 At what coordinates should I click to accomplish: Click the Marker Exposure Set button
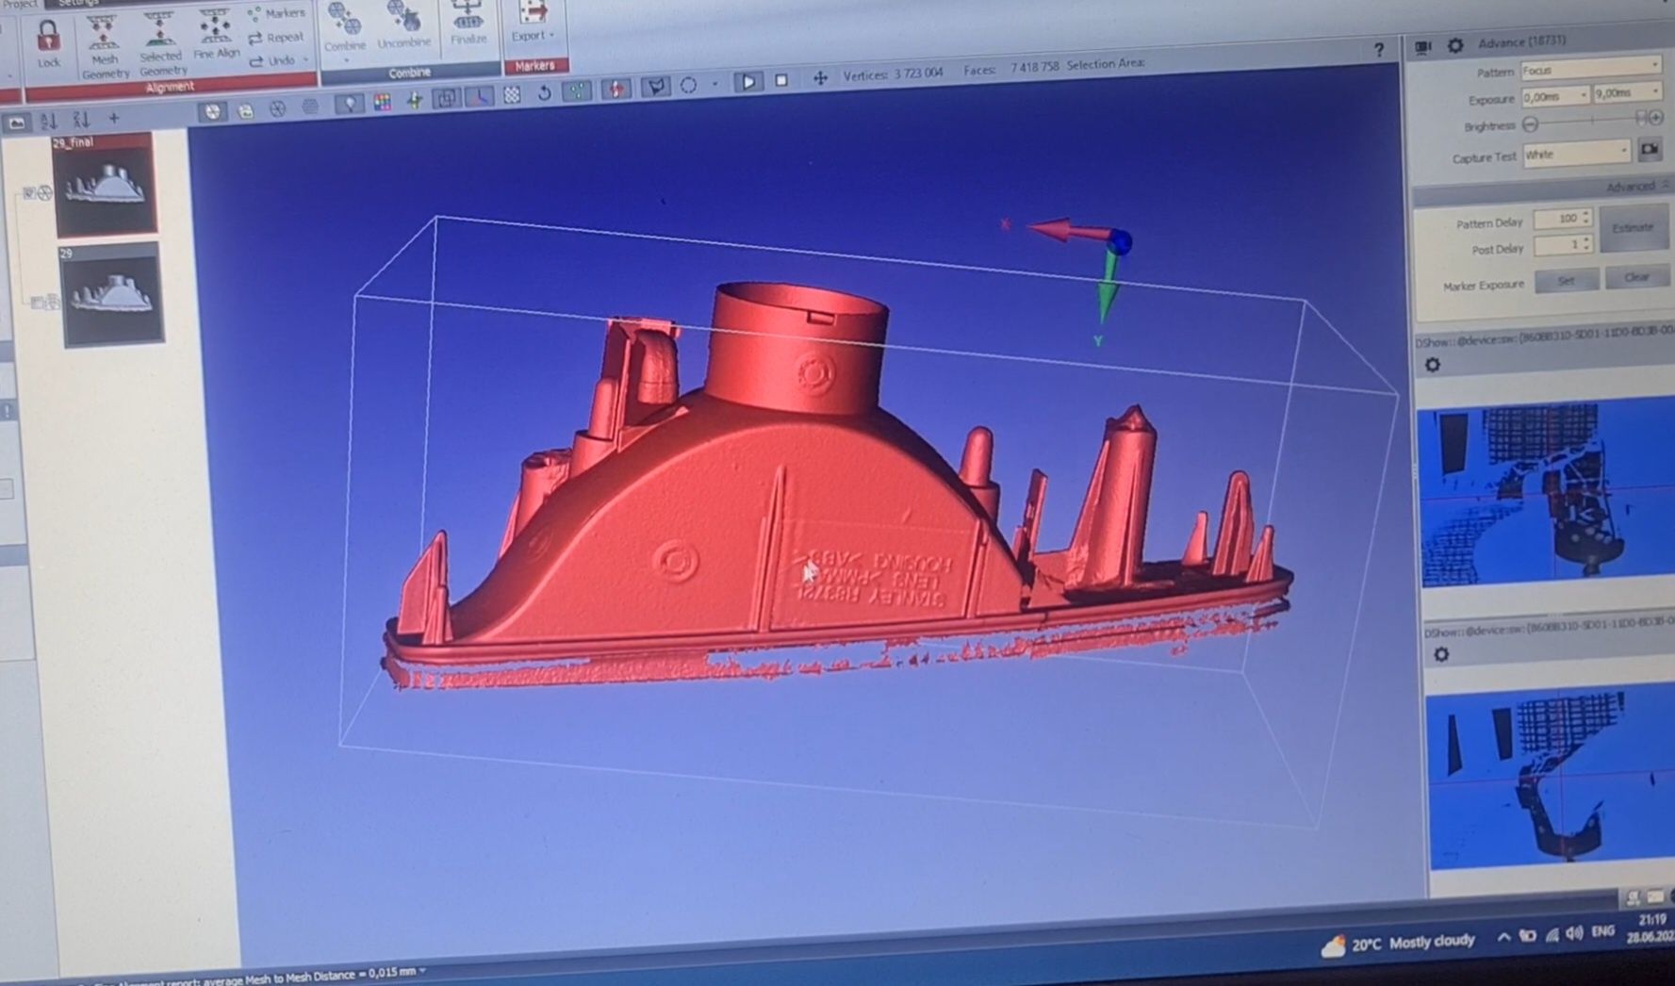pos(1566,281)
